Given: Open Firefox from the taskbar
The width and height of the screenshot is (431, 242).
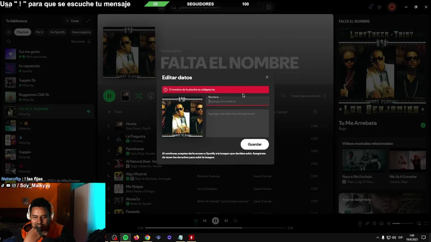Looking at the screenshot, I should (136, 237).
